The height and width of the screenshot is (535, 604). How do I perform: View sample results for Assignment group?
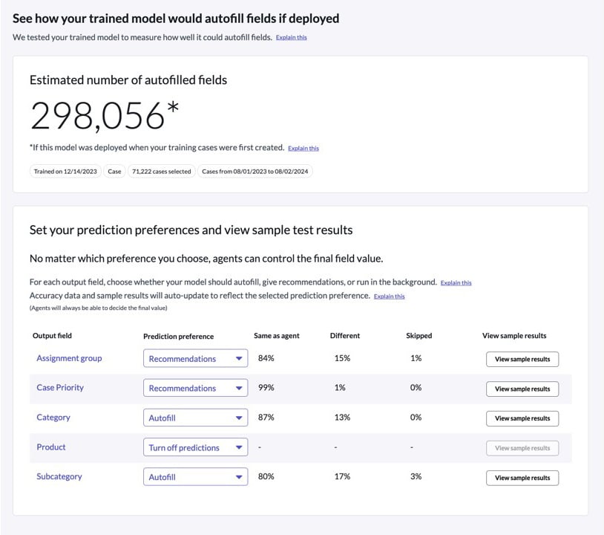(522, 359)
